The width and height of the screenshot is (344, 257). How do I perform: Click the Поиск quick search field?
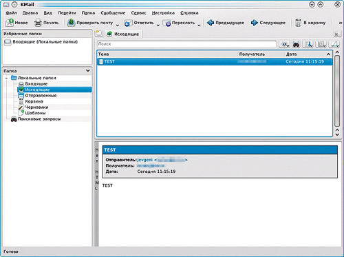coord(186,44)
